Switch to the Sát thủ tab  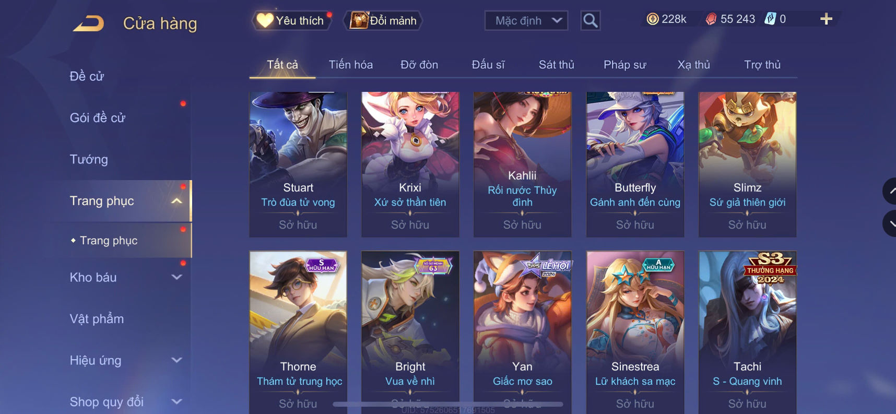557,65
